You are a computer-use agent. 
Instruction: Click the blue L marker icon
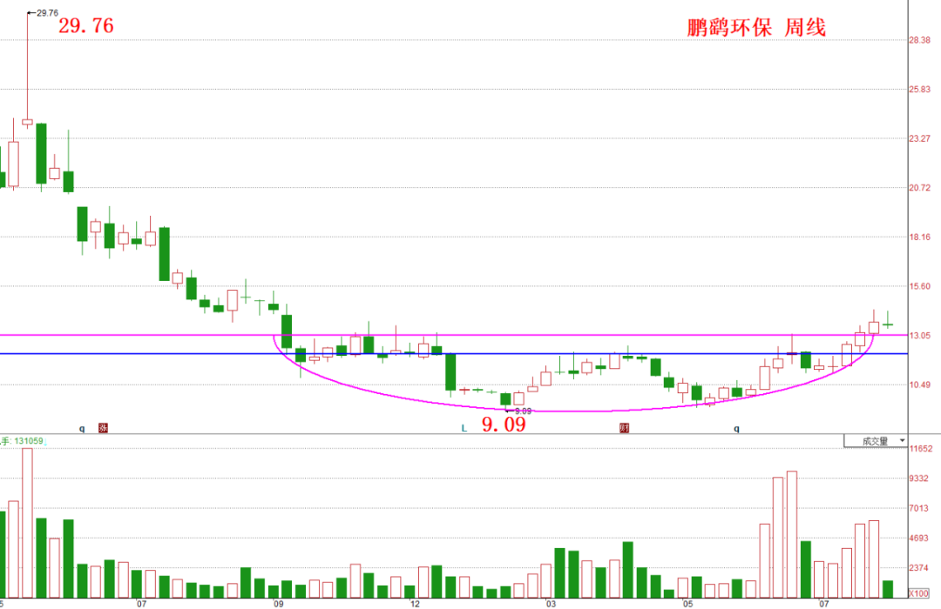pos(464,428)
